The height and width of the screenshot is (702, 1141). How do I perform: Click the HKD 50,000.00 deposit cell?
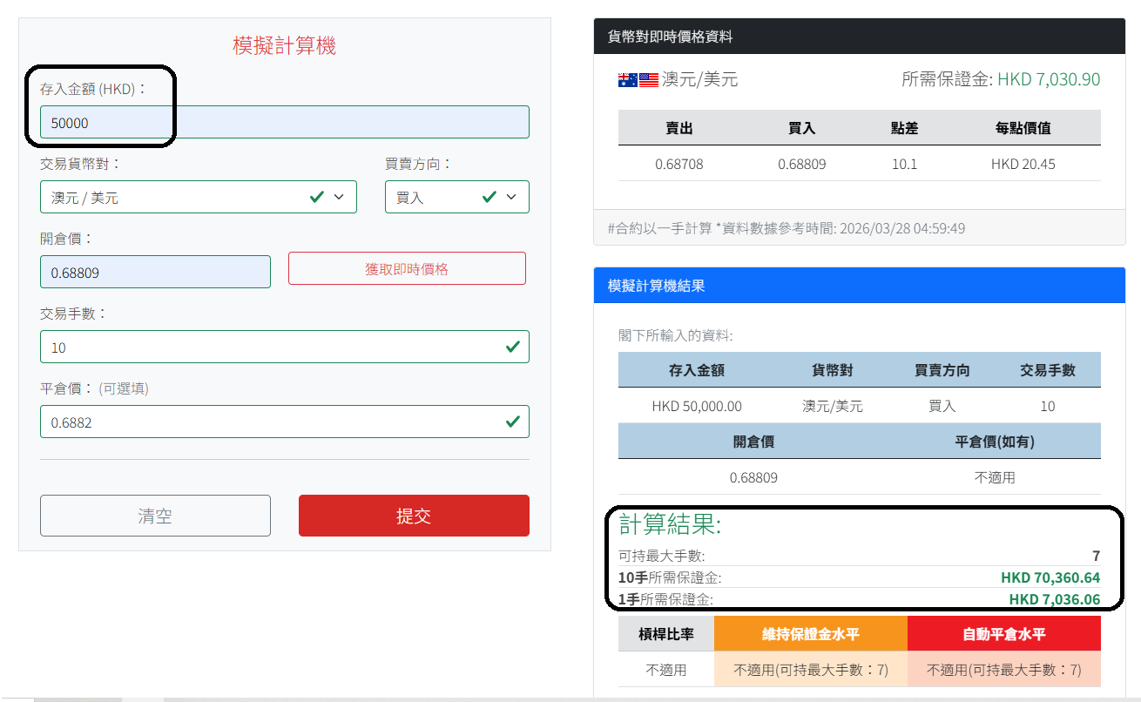(x=697, y=406)
